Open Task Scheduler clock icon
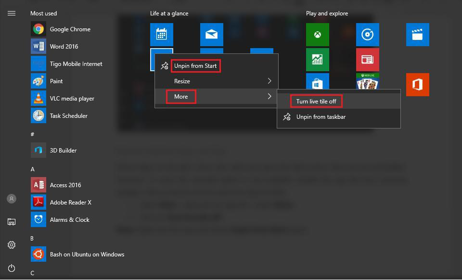Image resolution: width=462 pixels, height=280 pixels. tap(38, 116)
